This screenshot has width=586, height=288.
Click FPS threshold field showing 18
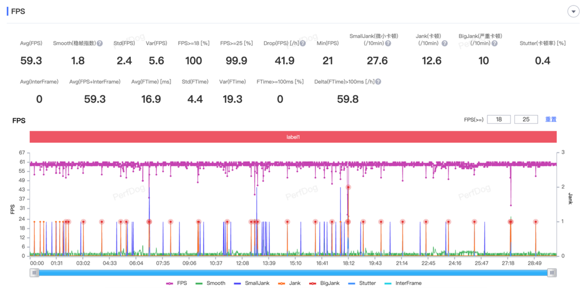point(499,120)
